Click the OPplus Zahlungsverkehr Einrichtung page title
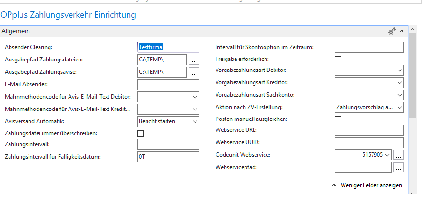The image size is (422, 219). point(68,15)
